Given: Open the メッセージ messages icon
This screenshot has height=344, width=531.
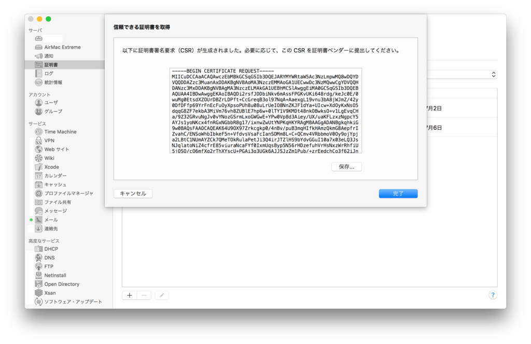Looking at the screenshot, I should (38, 211).
